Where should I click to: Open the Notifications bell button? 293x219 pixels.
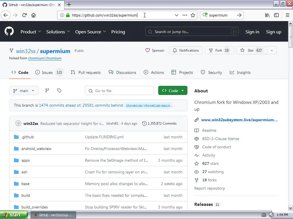pos(185,50)
